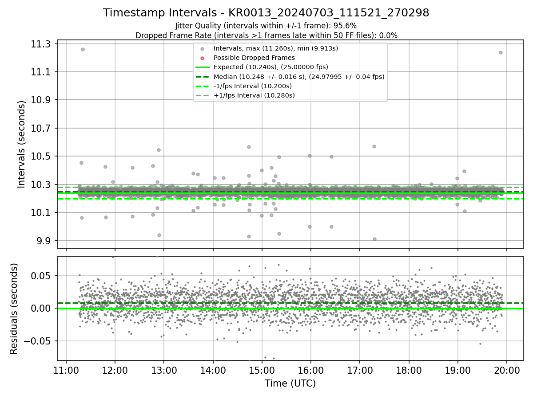Click the maximum 11.26s outlier point near 11:20

tap(83, 49)
